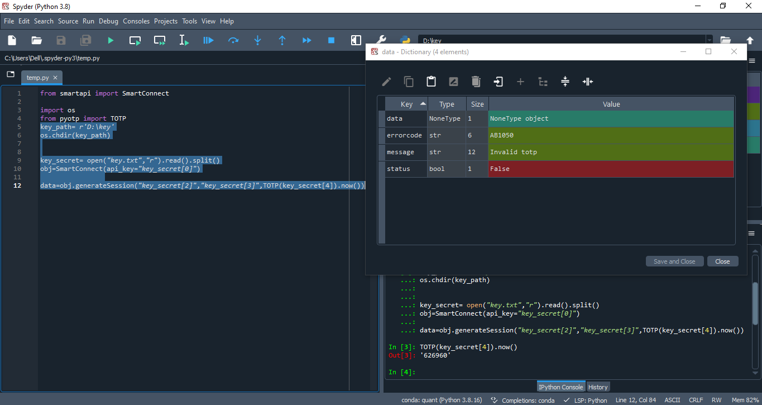Debug step into function arrow
This screenshot has height=405, width=762.
(x=257, y=40)
